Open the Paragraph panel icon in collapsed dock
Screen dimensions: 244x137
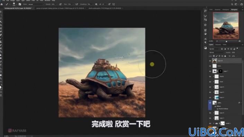pyautogui.click(x=205, y=43)
